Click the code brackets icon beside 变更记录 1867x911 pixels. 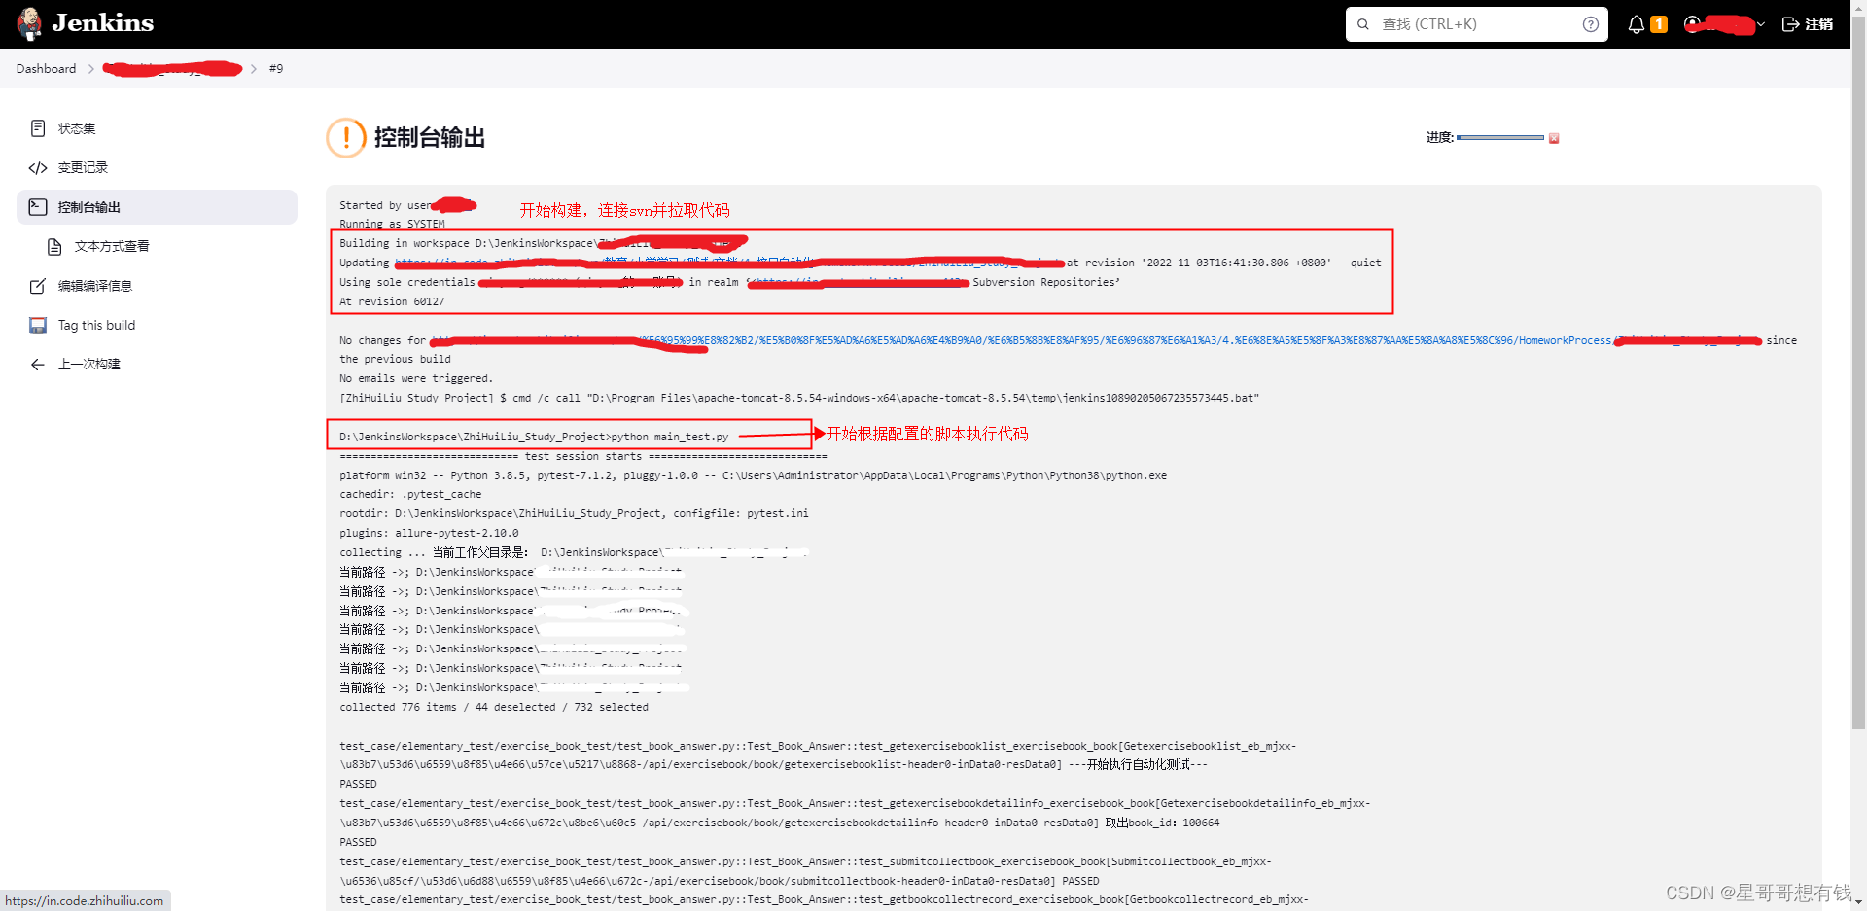[x=38, y=167]
